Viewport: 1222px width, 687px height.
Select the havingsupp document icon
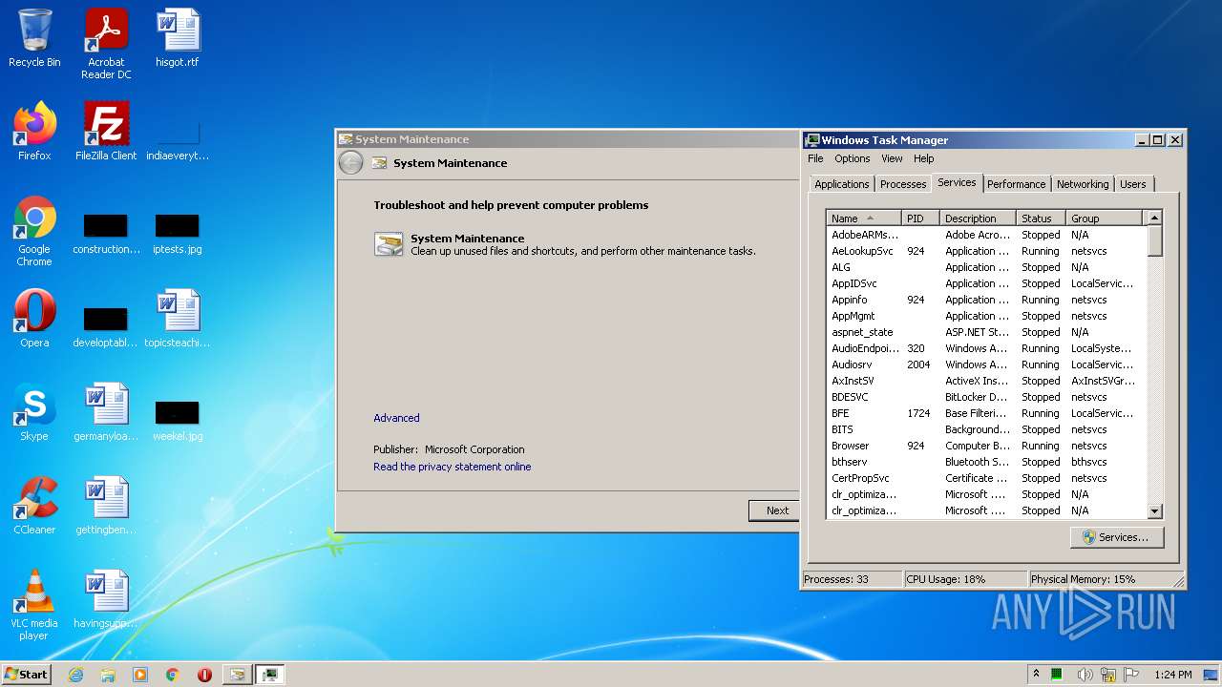(x=106, y=599)
